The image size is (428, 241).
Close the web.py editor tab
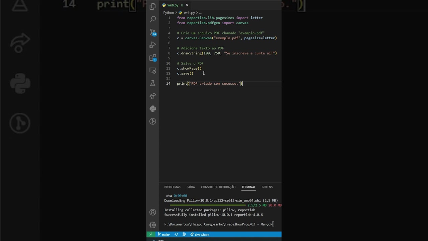(x=187, y=5)
